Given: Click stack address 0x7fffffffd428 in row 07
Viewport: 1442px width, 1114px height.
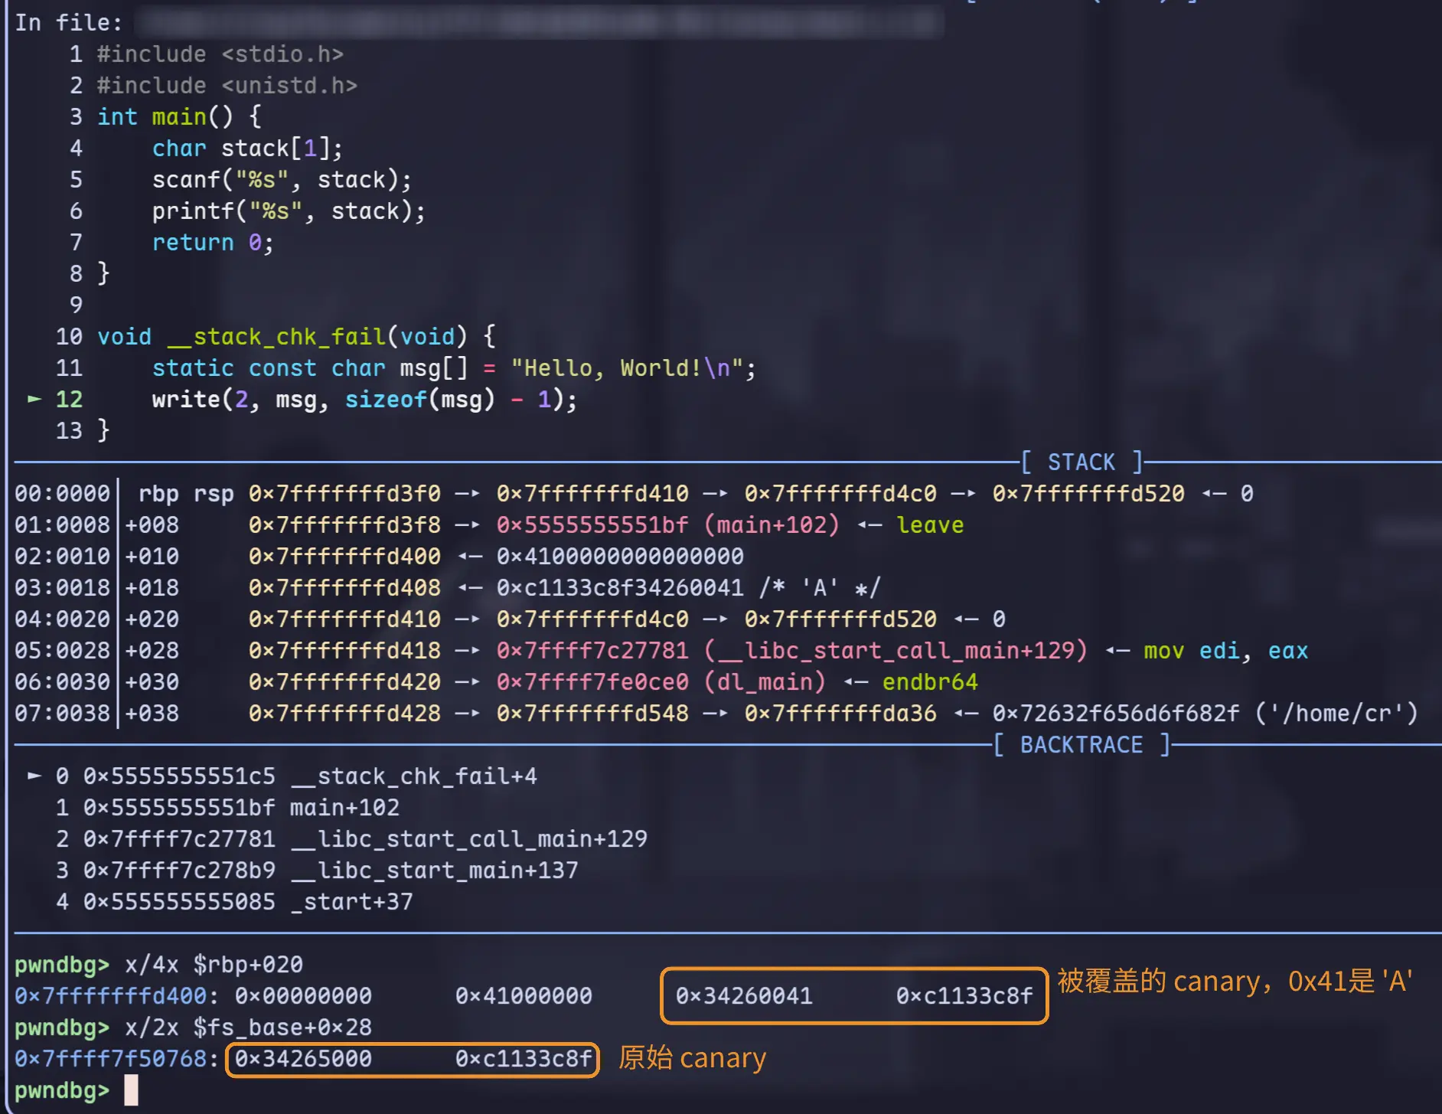Looking at the screenshot, I should coord(344,714).
